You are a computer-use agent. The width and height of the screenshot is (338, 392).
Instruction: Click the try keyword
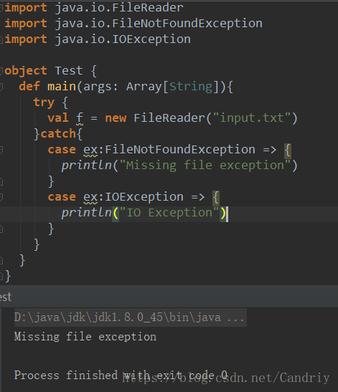point(44,102)
